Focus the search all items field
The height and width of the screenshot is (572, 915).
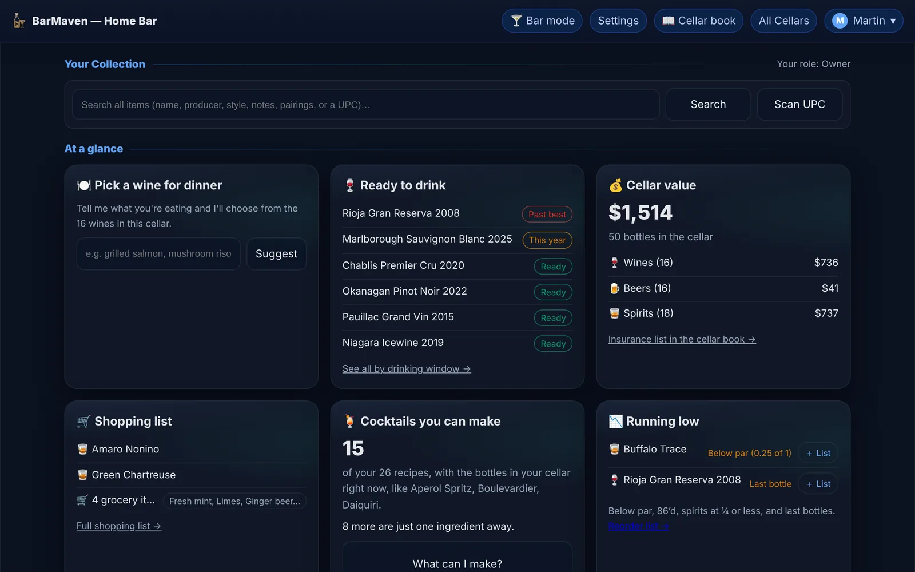(366, 105)
